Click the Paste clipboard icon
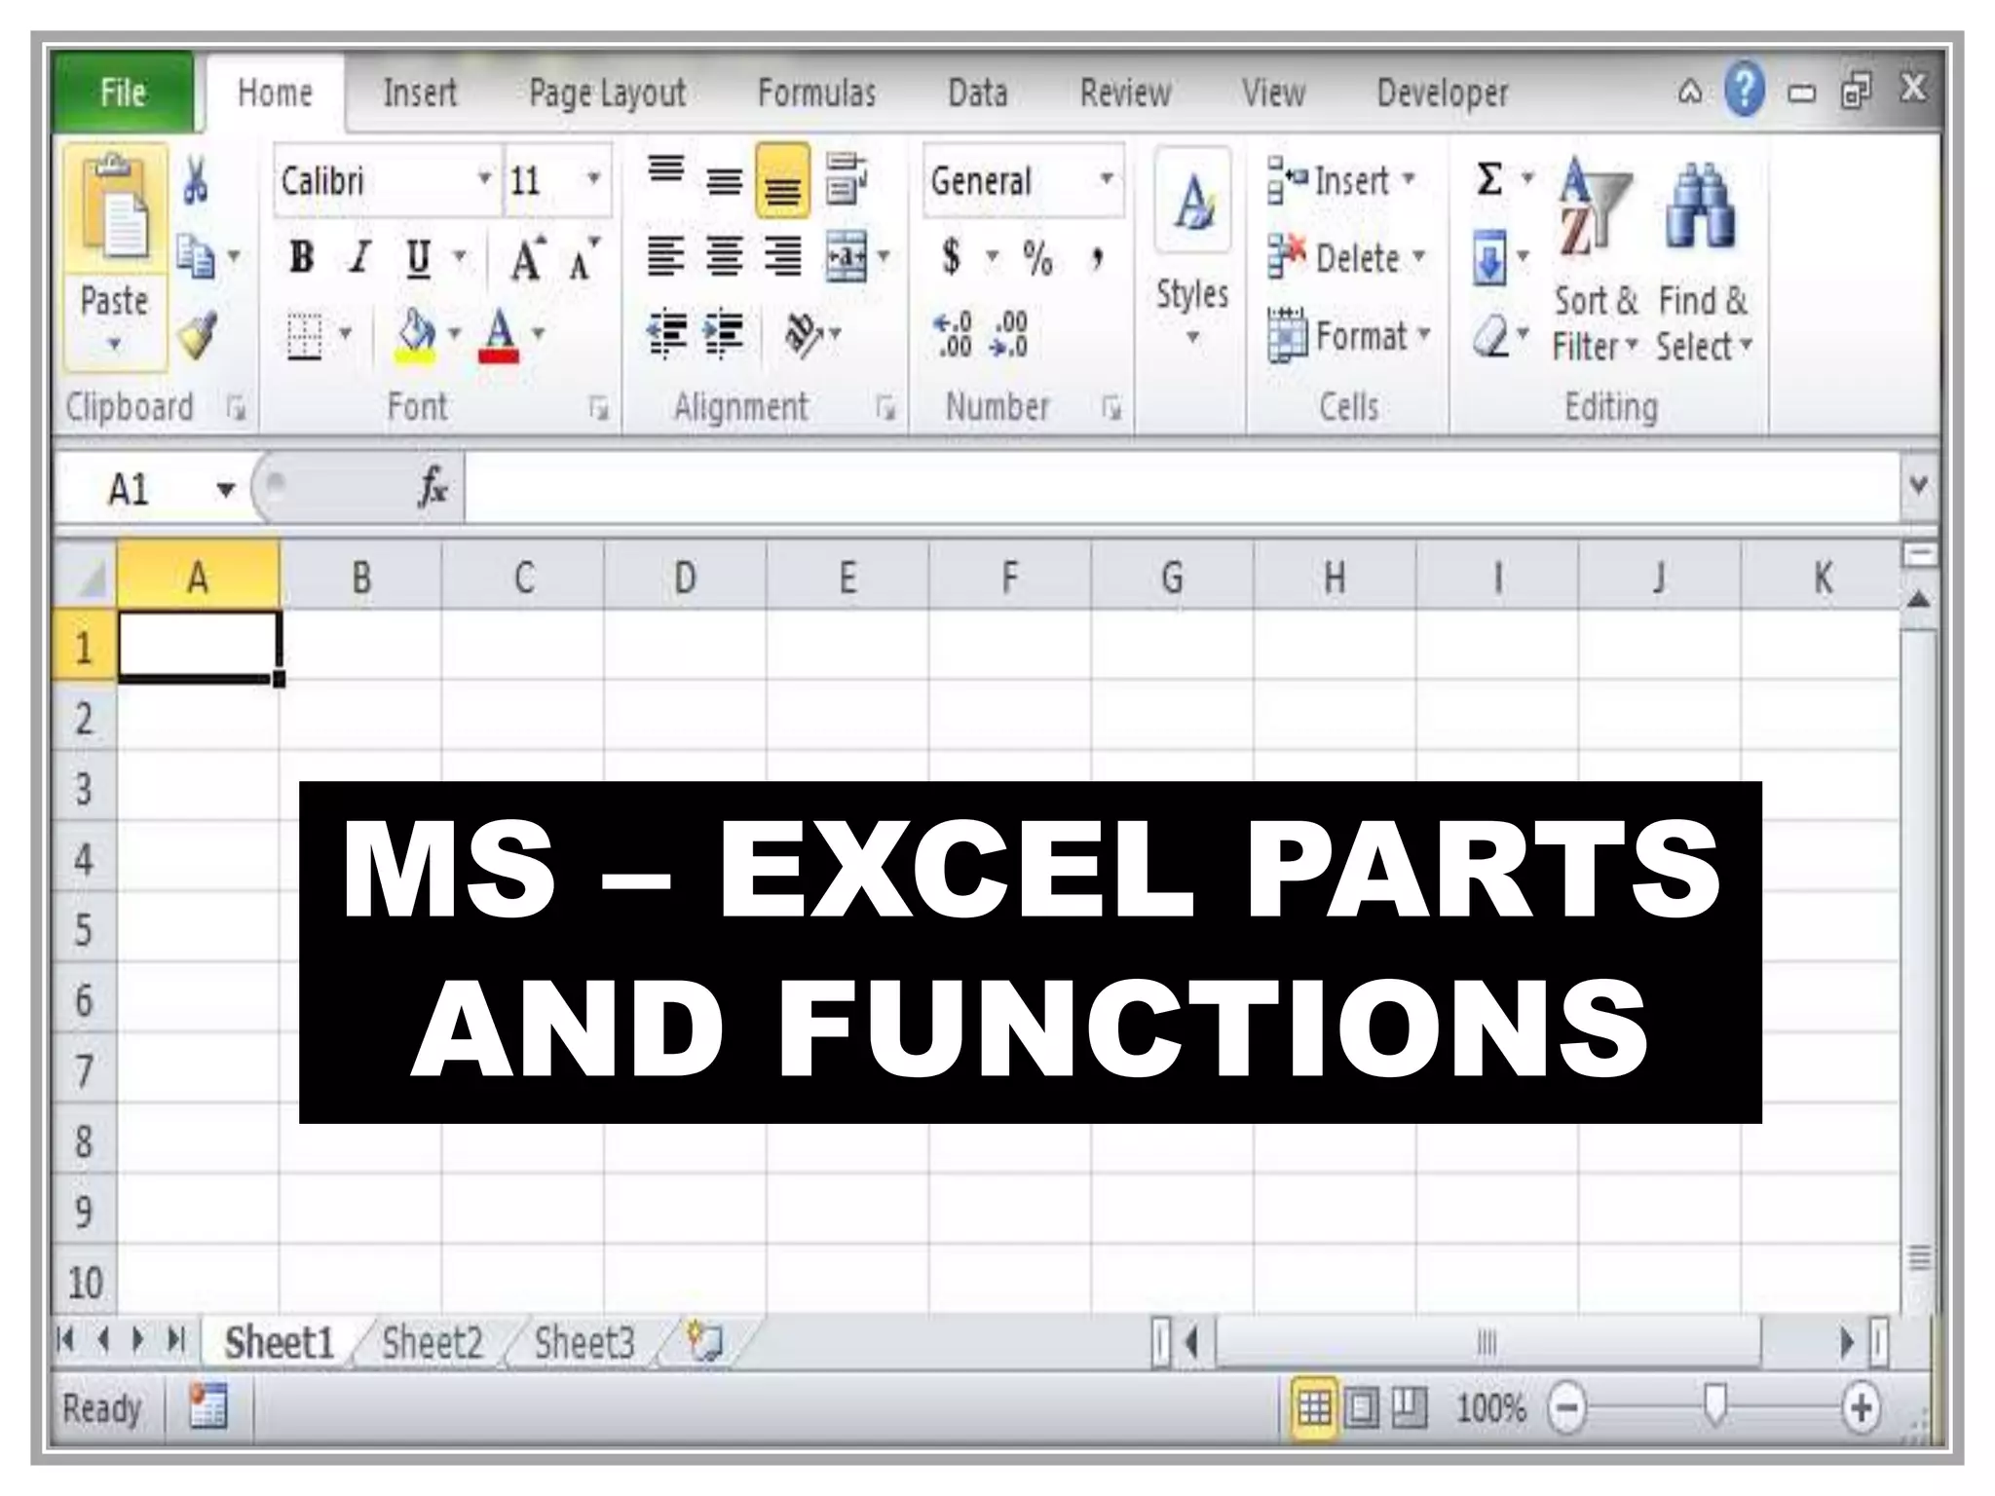Screen dimensions: 1995x1496 [x=114, y=207]
